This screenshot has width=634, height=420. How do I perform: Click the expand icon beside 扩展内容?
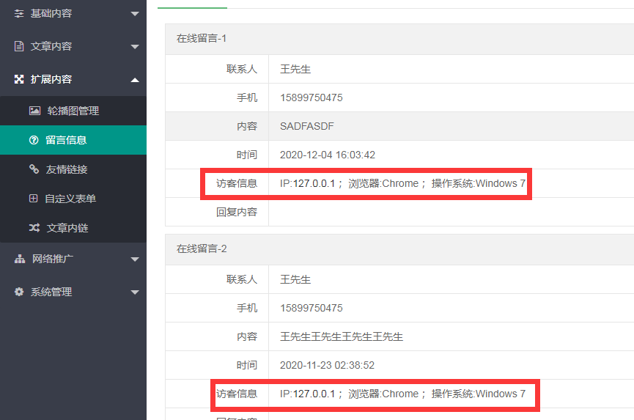point(19,79)
